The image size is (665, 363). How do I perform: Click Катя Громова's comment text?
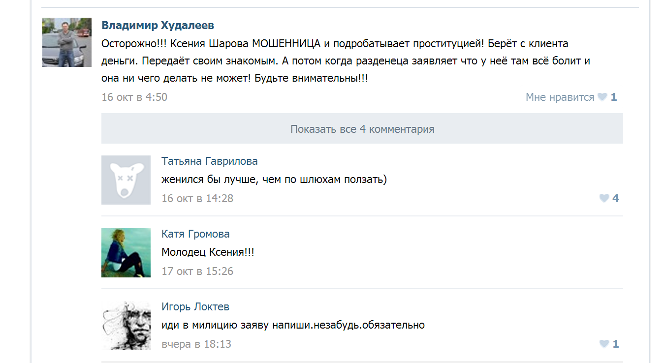(208, 253)
